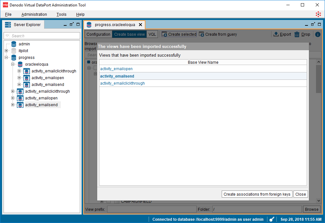325x223 pixels.
Task: Select activity_emailopen label directly under progress
Action: coord(41,98)
